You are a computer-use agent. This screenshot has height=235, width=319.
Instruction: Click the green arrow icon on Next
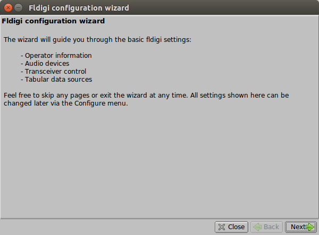click(310, 227)
